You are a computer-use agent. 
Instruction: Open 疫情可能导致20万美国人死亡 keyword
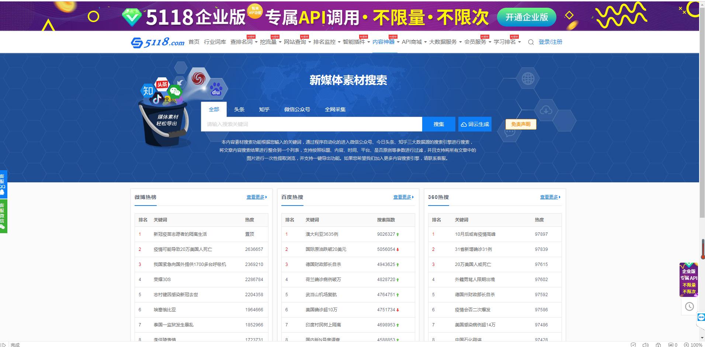point(183,249)
